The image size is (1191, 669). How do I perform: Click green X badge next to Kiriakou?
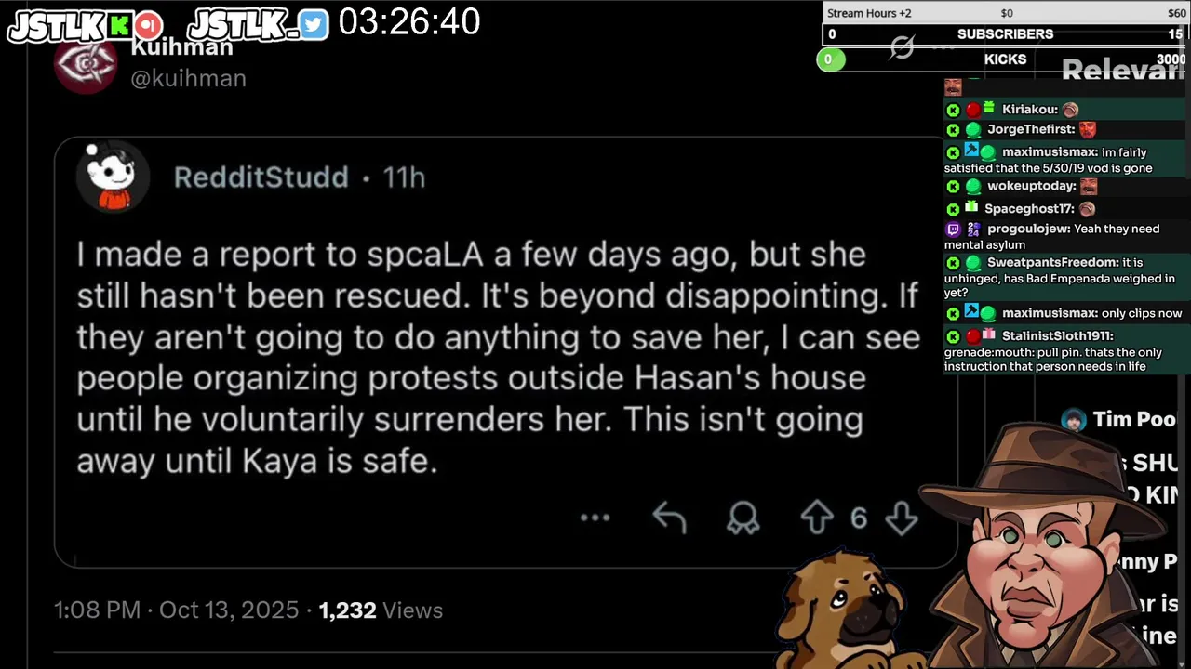pos(953,110)
